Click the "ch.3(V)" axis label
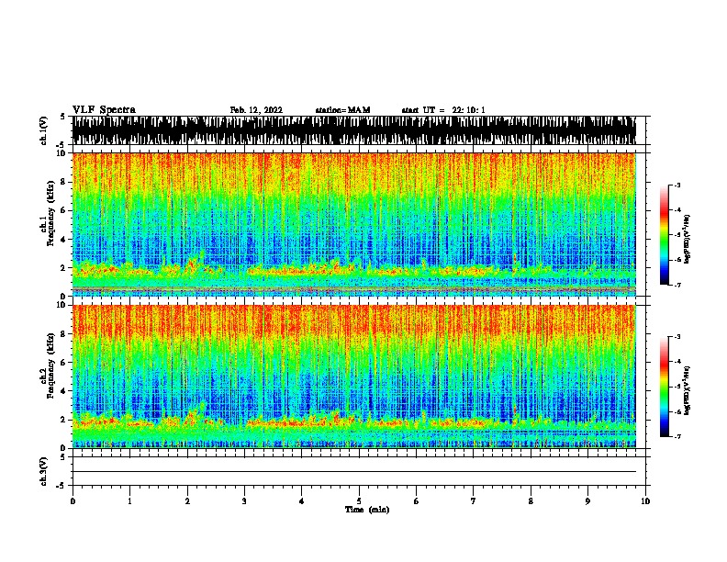The height and width of the screenshot is (562, 727). (x=44, y=472)
